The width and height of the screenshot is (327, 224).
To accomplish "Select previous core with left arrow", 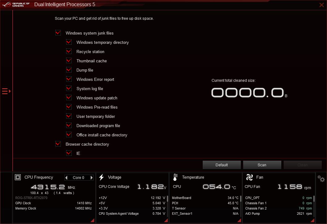I will [66, 178].
